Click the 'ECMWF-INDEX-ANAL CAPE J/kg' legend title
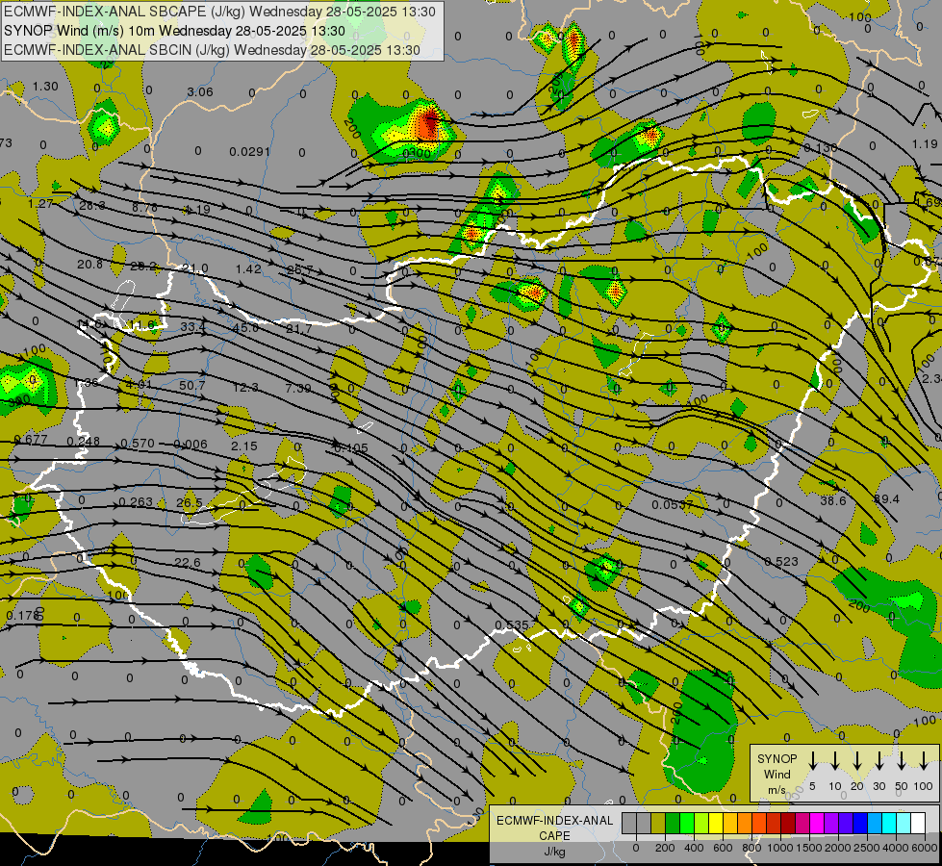 point(554,835)
